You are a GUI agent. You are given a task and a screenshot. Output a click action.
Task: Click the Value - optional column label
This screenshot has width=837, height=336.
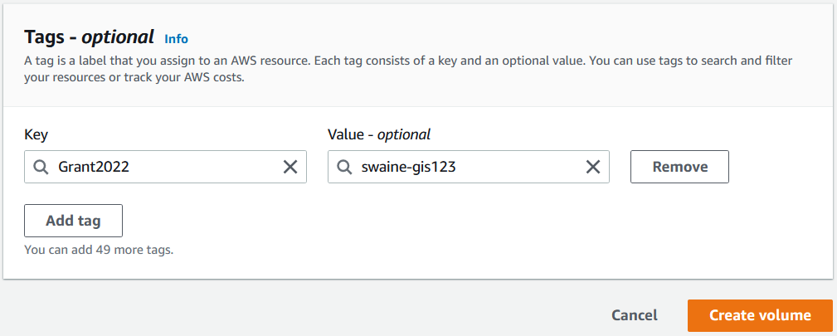(379, 134)
